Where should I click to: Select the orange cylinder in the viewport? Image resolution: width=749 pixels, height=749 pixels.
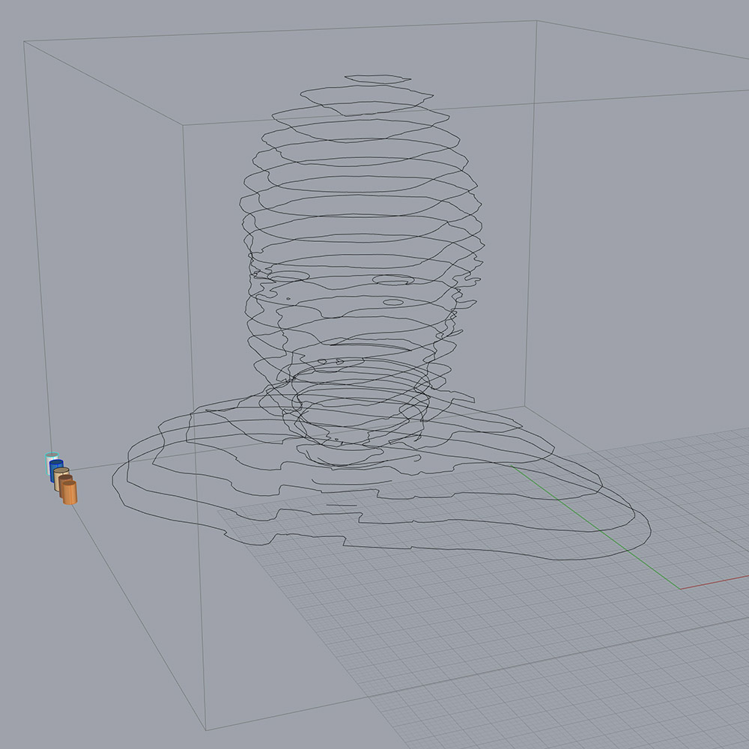click(x=70, y=493)
